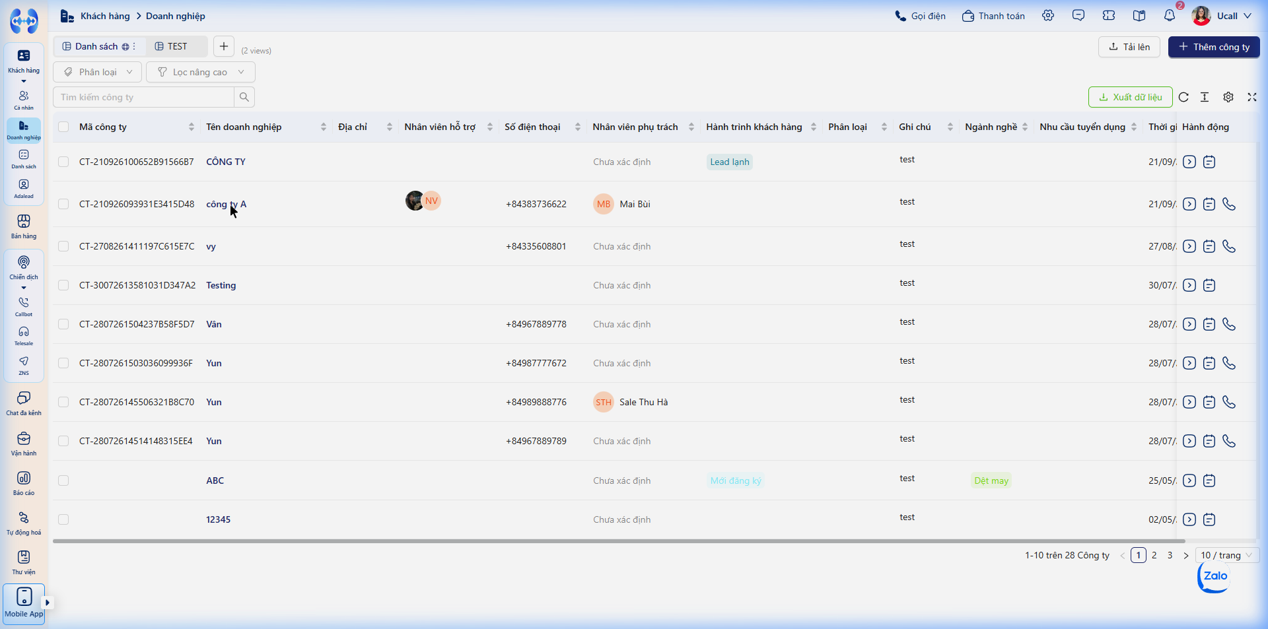Click the Lead lạnh tag
Viewport: 1268px width, 629px height.
pyautogui.click(x=730, y=162)
